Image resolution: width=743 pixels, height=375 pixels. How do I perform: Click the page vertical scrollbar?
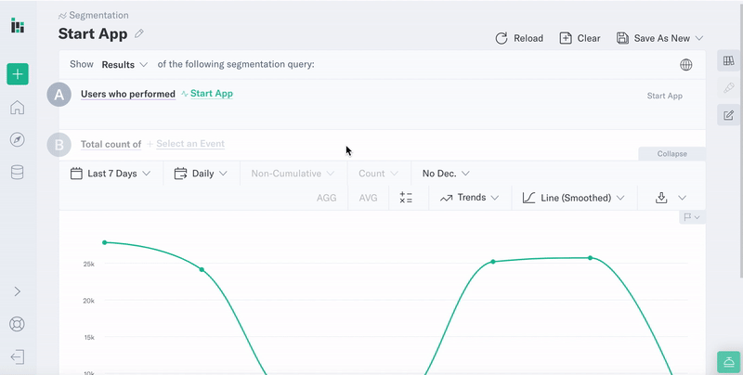click(741, 140)
